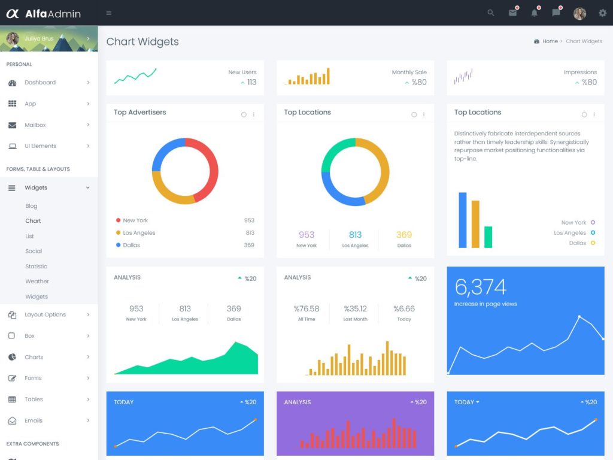The width and height of the screenshot is (613, 460).
Task: Open the messages envelope icon
Action: (512, 13)
